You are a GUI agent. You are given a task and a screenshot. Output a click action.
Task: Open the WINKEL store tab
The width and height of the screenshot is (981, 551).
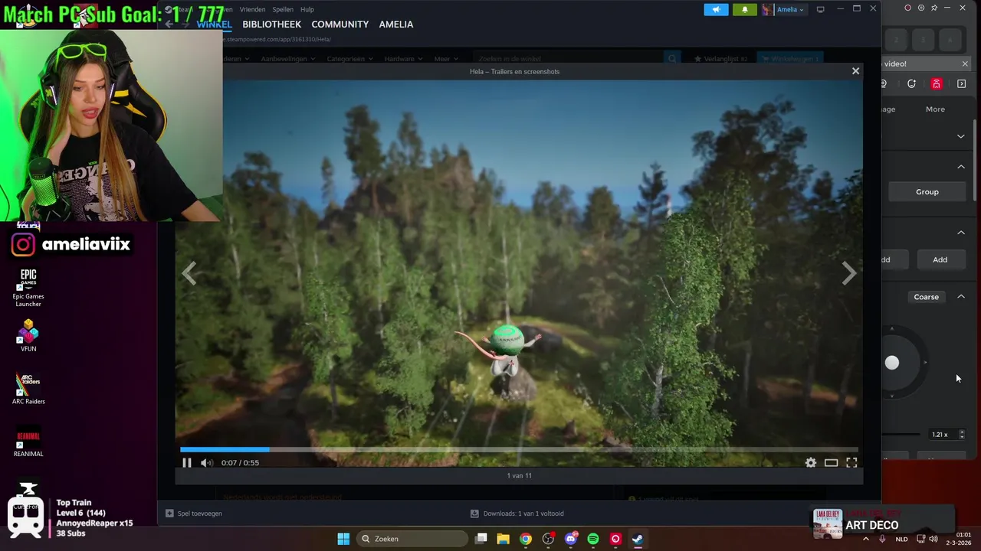tap(214, 24)
